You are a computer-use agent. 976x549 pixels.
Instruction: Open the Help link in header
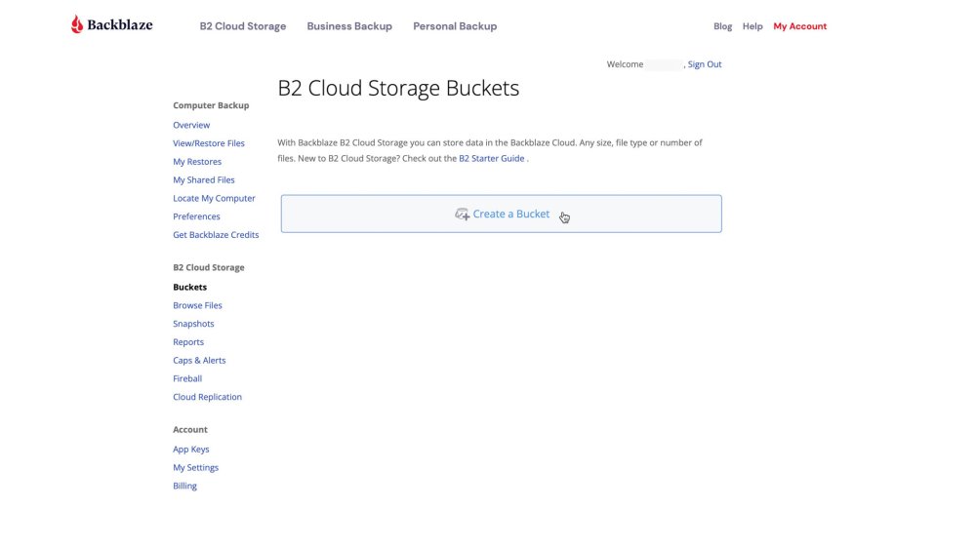click(x=752, y=26)
